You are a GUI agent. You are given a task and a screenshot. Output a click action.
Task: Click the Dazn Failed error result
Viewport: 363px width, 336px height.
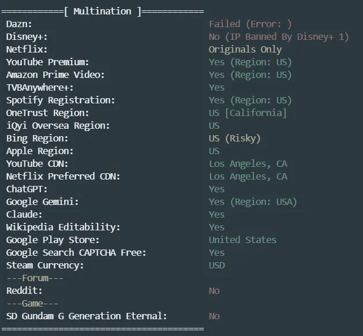[250, 24]
